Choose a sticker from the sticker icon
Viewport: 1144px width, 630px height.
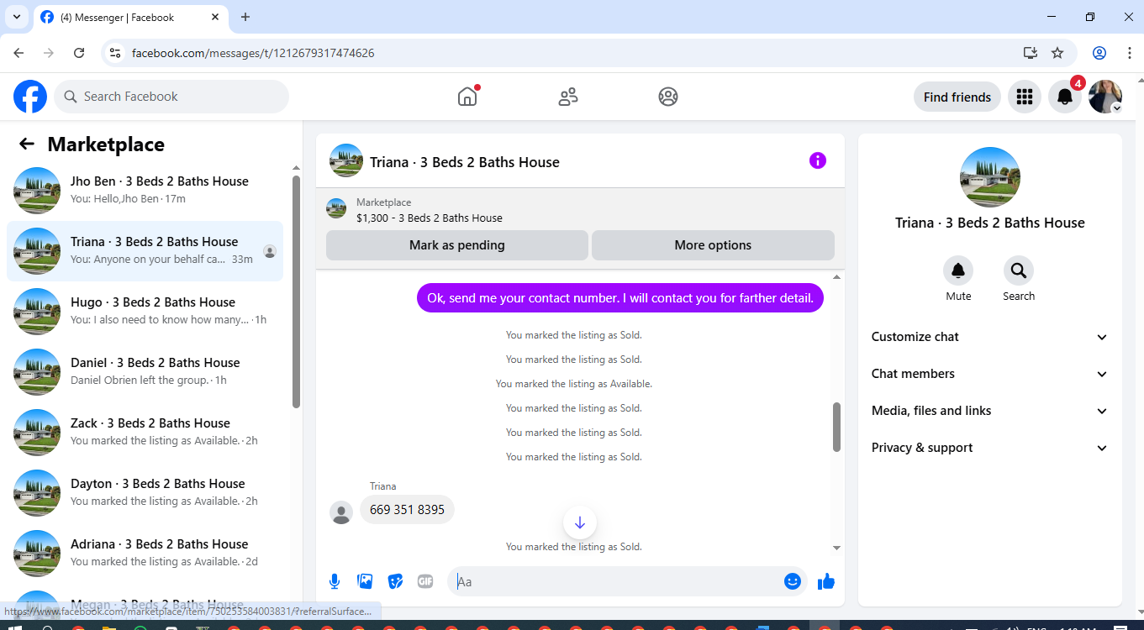(395, 581)
